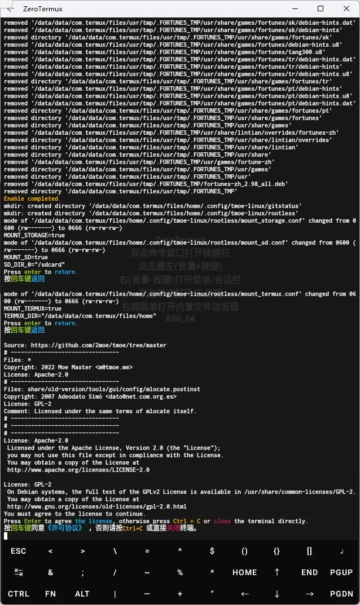Tap the right arrow key

point(309,594)
